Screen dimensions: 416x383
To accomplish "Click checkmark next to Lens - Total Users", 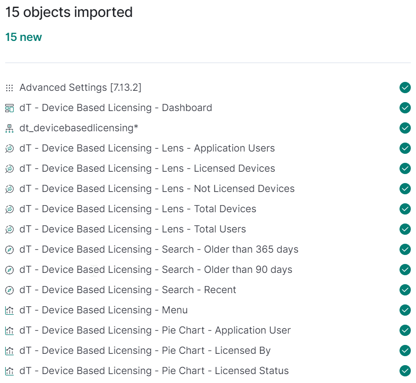I will tap(405, 229).
